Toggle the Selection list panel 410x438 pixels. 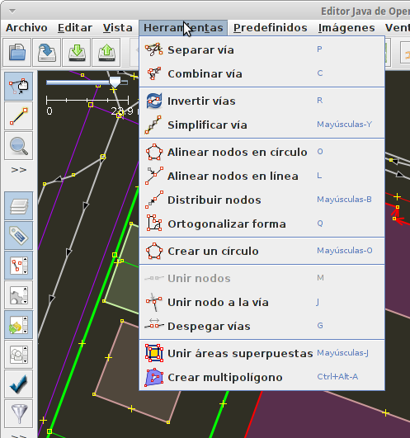click(18, 266)
